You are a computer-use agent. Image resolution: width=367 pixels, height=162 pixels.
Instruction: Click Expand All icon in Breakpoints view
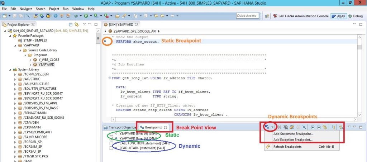[x=313, y=127]
